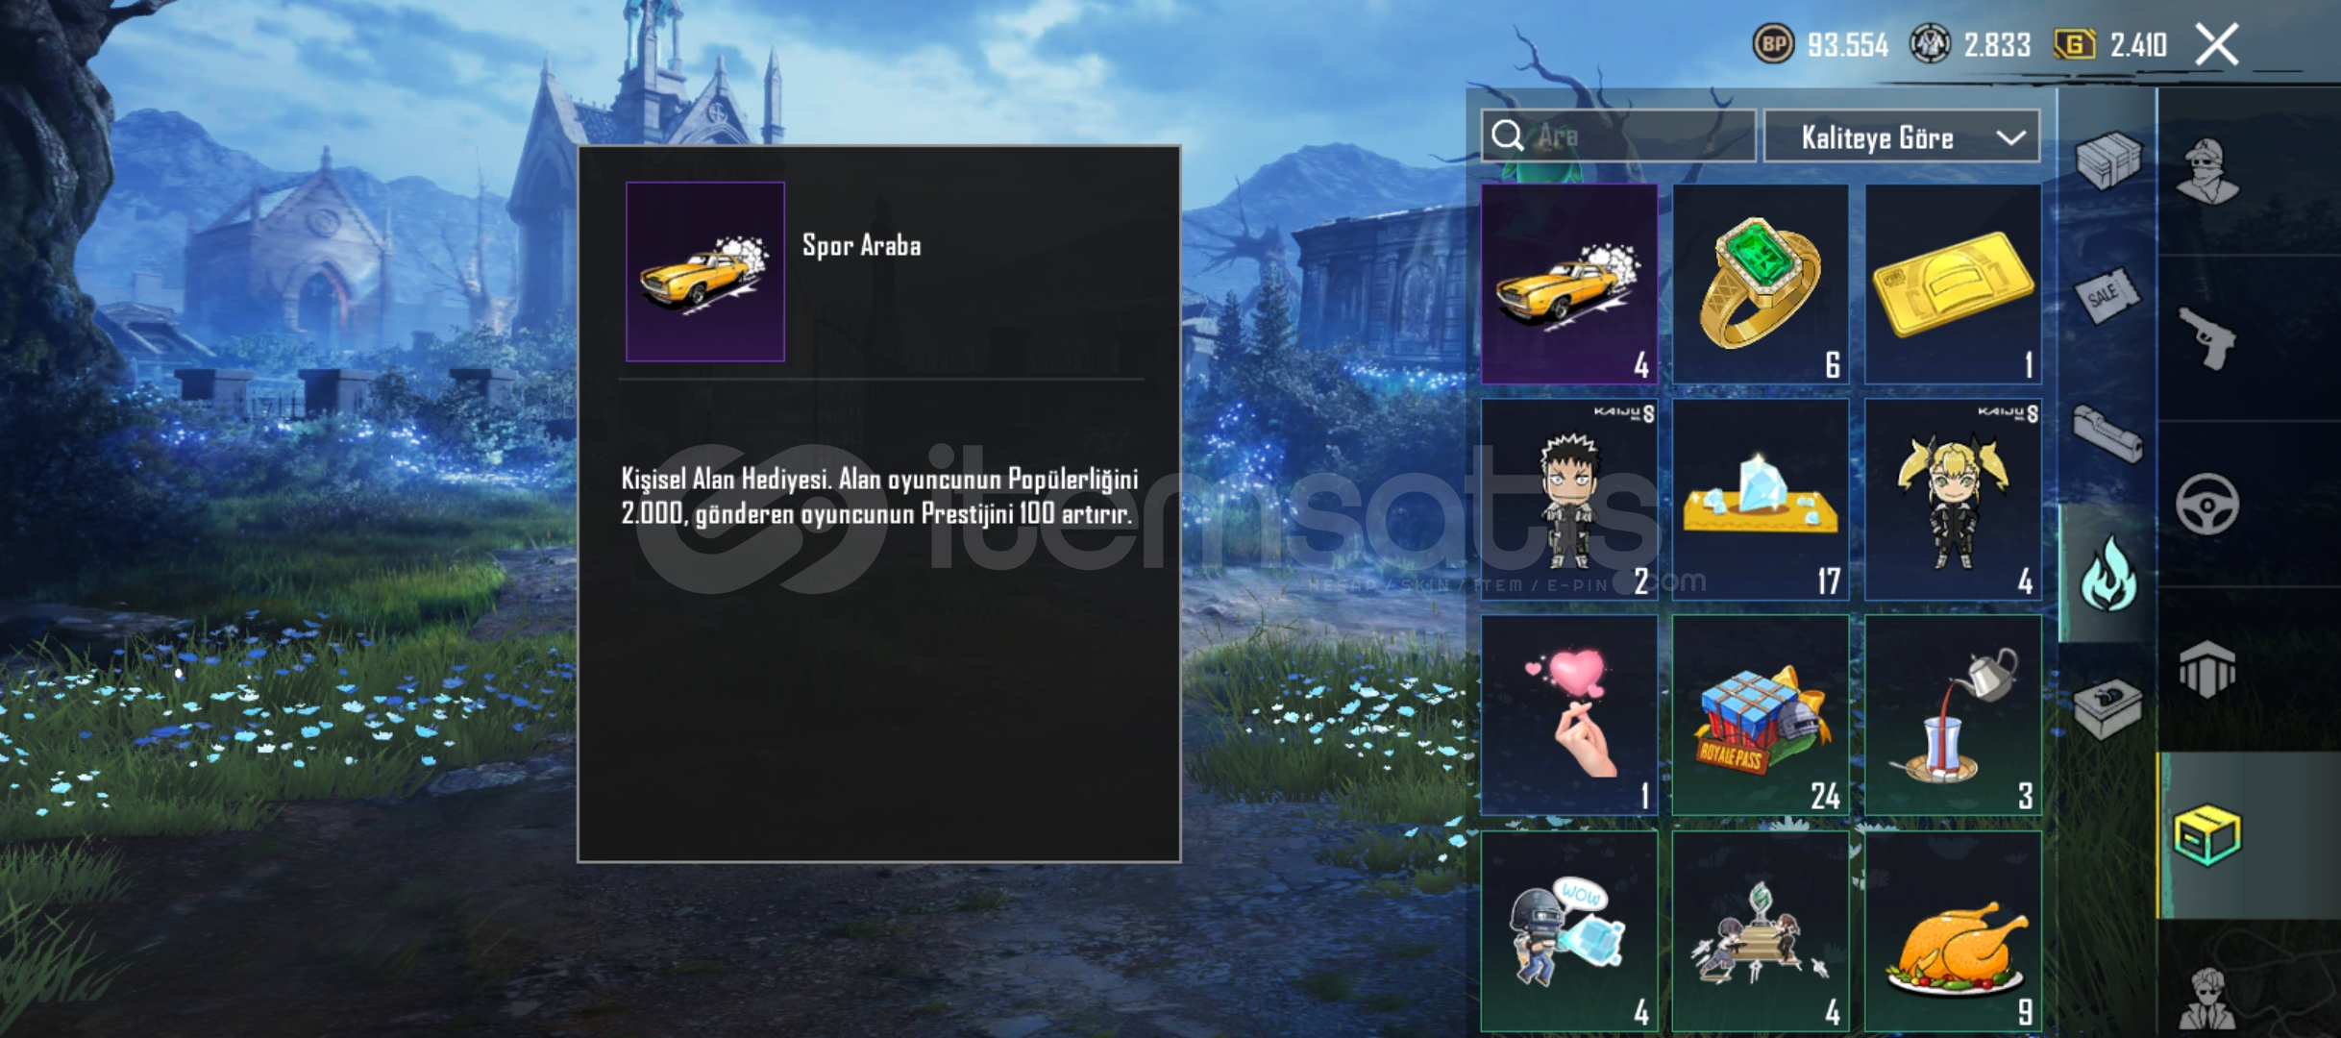Open the Kaliteye Göre sort dropdown
Viewport: 2341px width, 1038px height.
coord(1902,136)
